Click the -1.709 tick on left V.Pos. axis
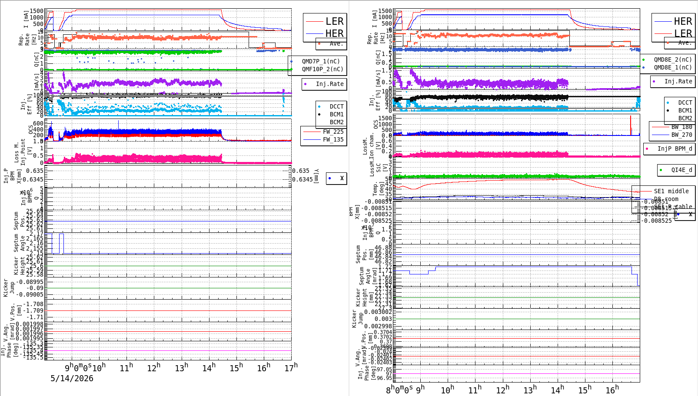This screenshot has width=698, height=396. point(33,310)
